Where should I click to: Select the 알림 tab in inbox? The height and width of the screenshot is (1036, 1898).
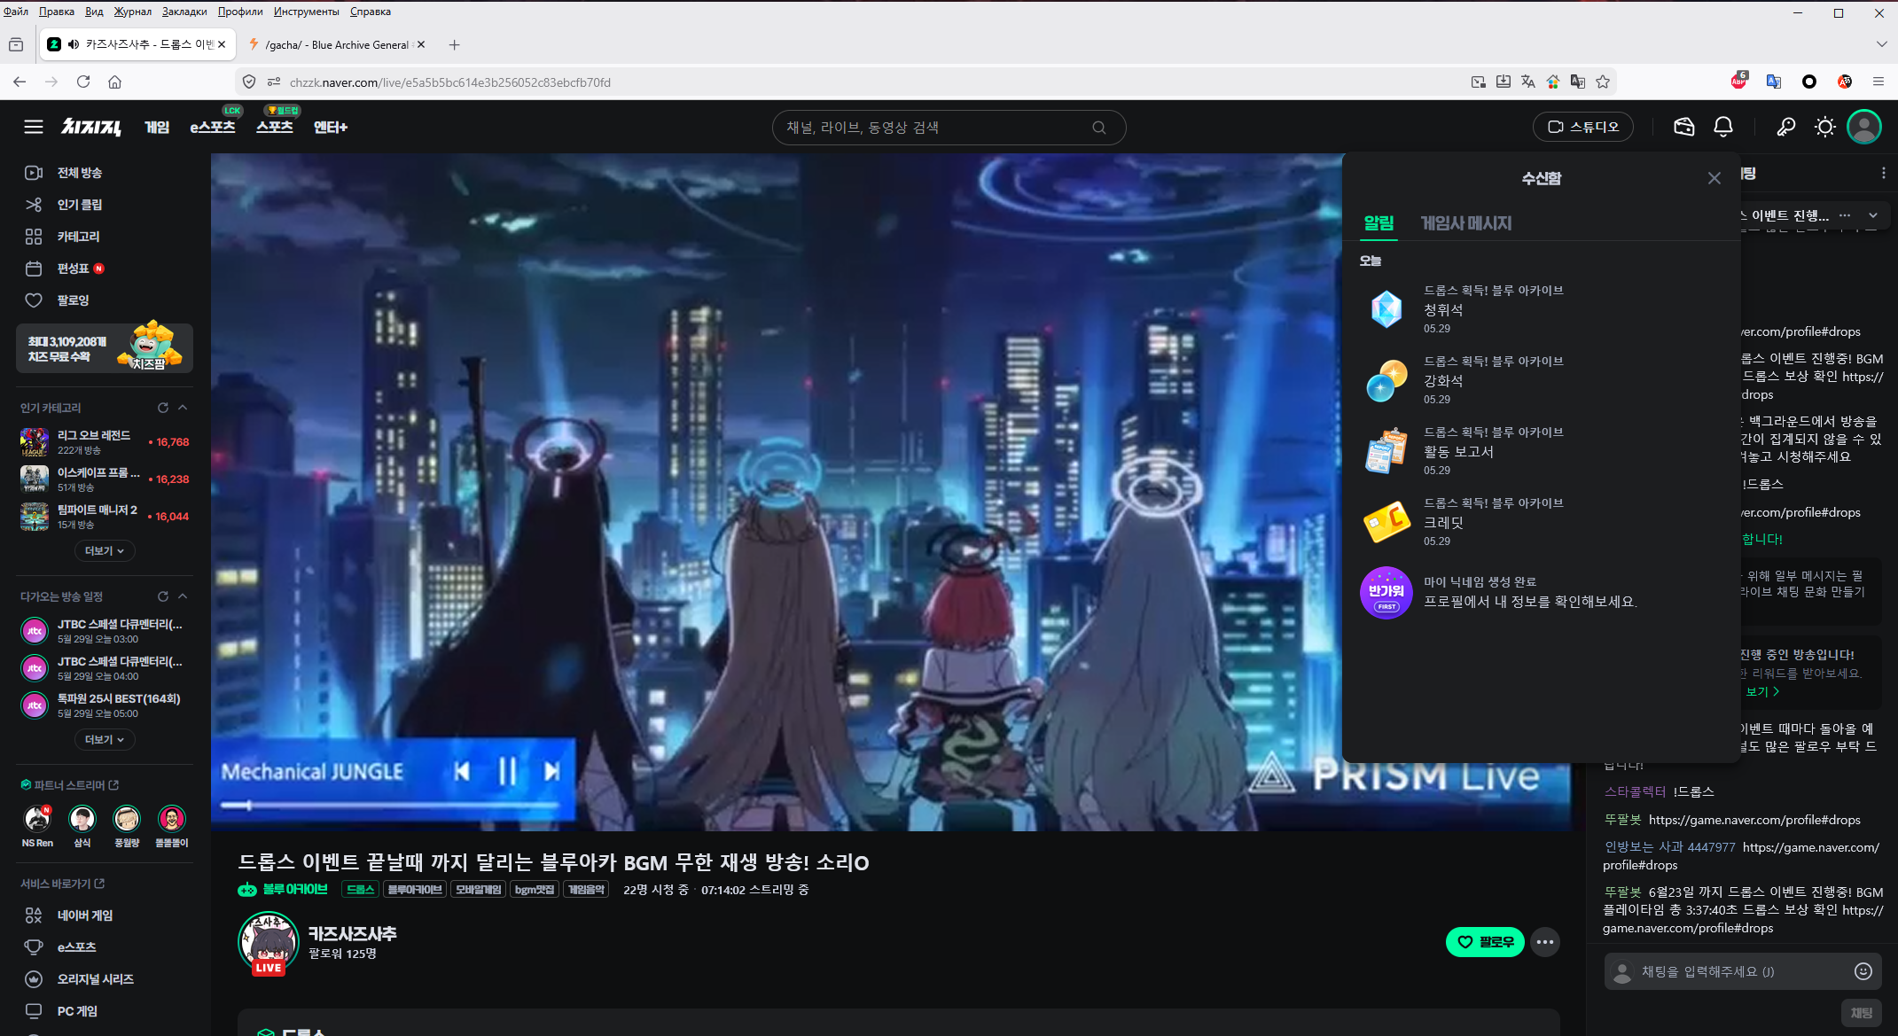1379,223
